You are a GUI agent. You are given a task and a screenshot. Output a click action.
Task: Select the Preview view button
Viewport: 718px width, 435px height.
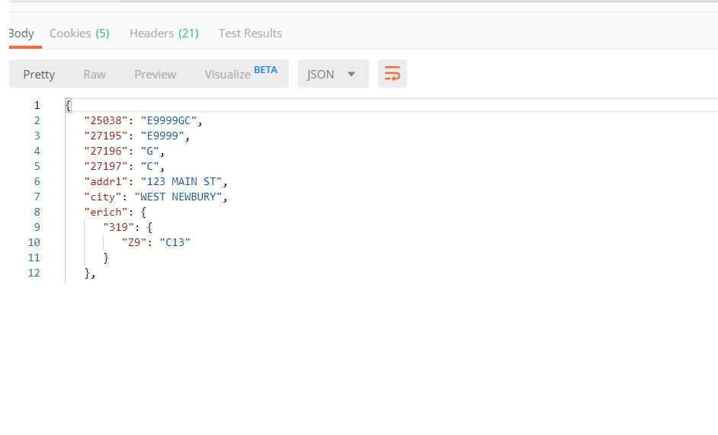155,74
